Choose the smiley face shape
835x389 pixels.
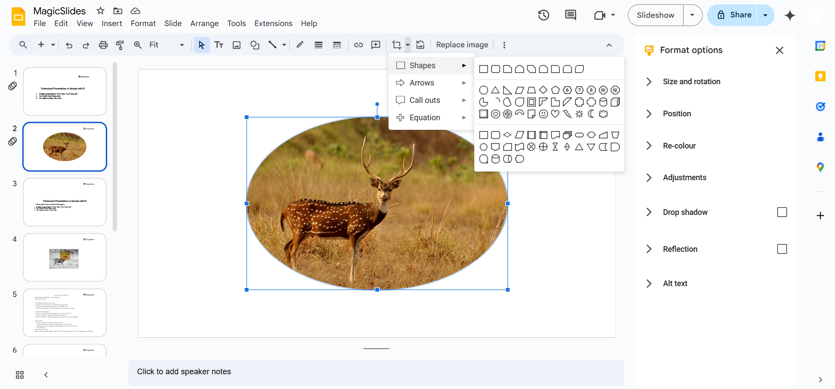click(543, 114)
